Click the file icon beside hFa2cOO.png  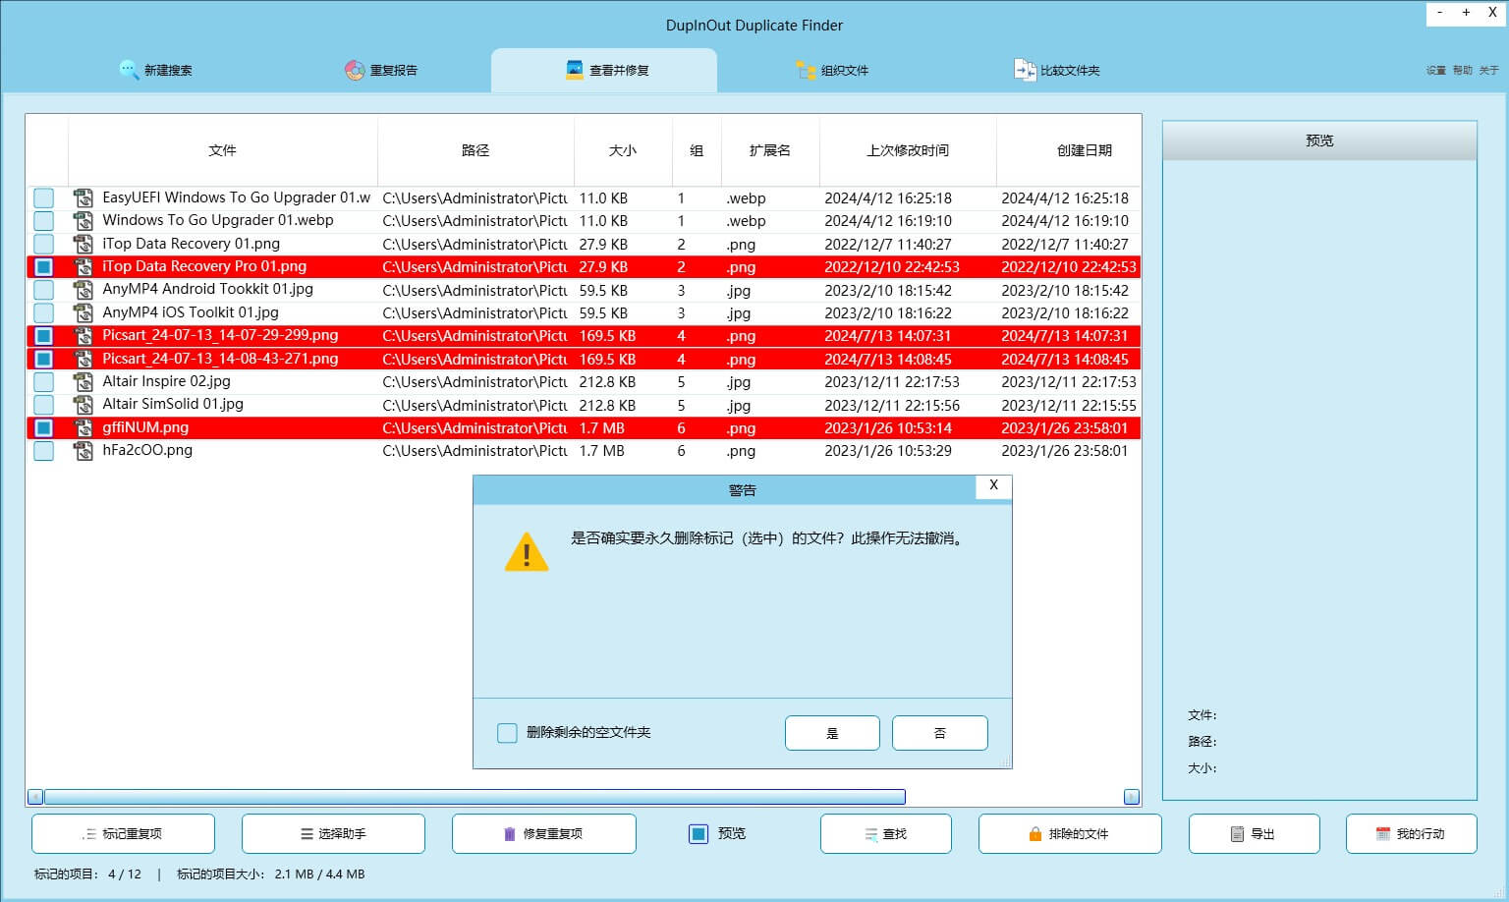[x=84, y=451]
